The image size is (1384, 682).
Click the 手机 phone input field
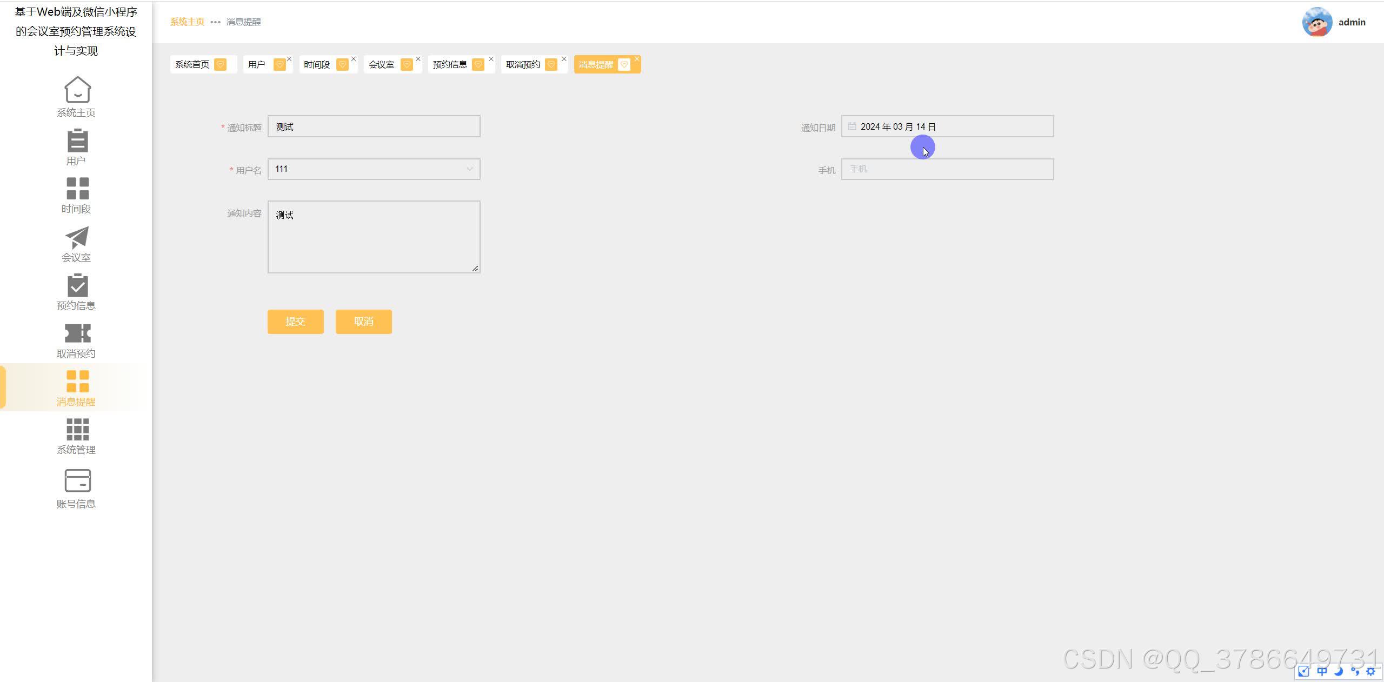pos(947,169)
